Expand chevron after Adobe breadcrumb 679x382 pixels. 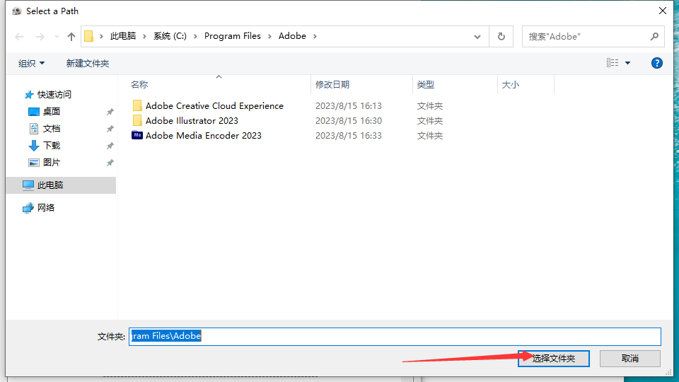click(x=315, y=36)
